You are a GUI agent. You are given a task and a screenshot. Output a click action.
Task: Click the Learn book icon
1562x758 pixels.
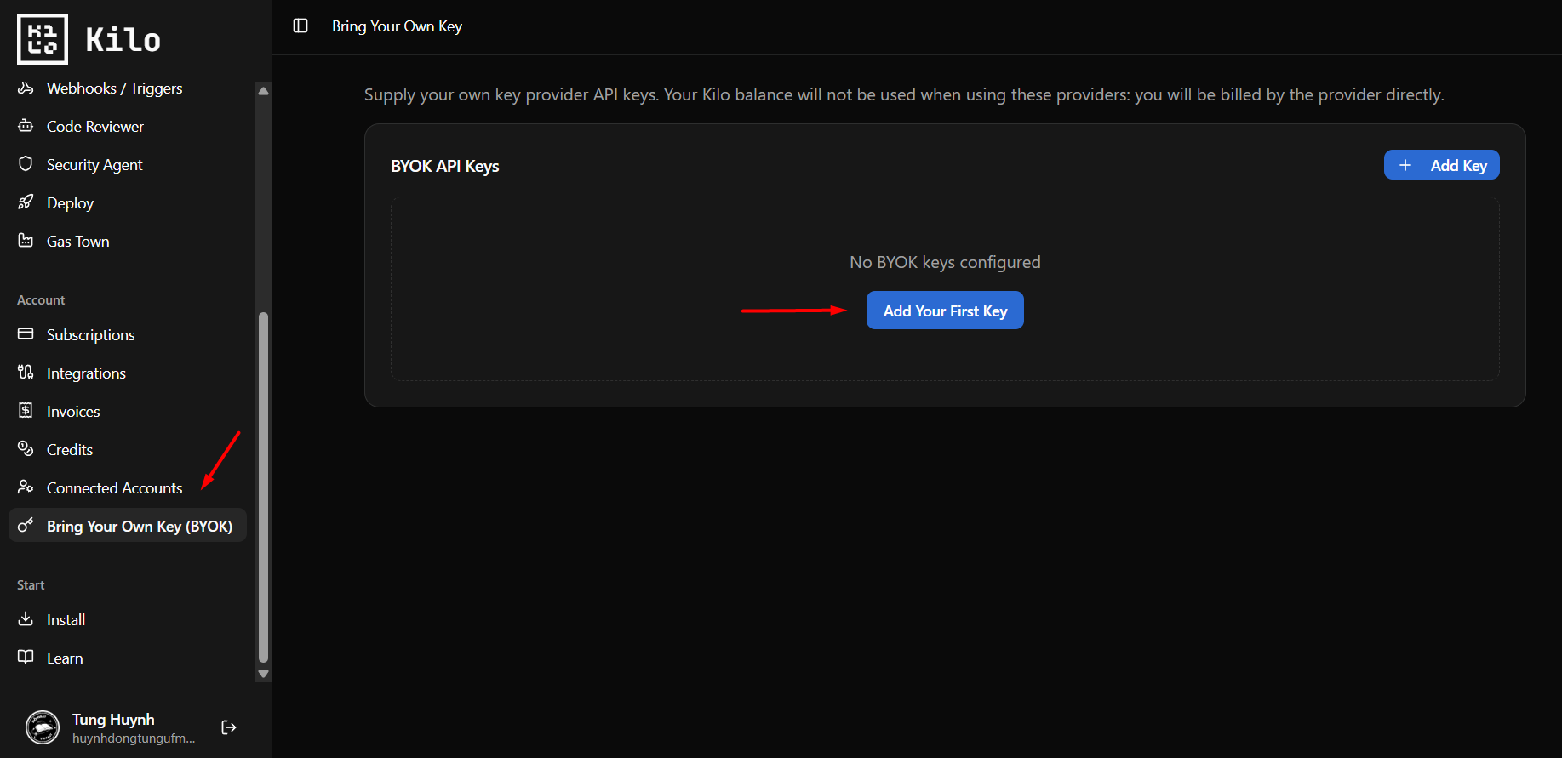(26, 658)
